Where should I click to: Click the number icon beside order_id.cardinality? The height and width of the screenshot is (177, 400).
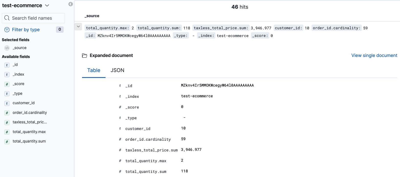coord(7,112)
